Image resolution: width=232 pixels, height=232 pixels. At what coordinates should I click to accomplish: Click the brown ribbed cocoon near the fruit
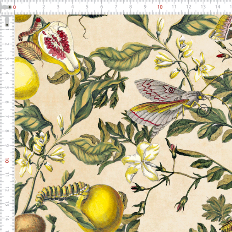click(x=29, y=50)
